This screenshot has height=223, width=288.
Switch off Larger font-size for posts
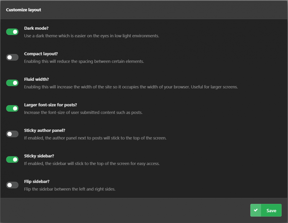click(x=12, y=108)
